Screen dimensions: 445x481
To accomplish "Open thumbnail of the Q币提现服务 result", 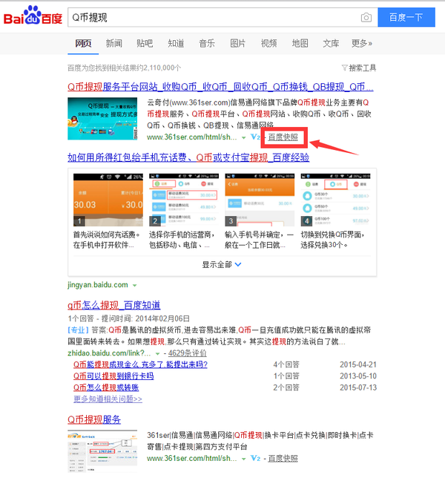I will click(103, 448).
